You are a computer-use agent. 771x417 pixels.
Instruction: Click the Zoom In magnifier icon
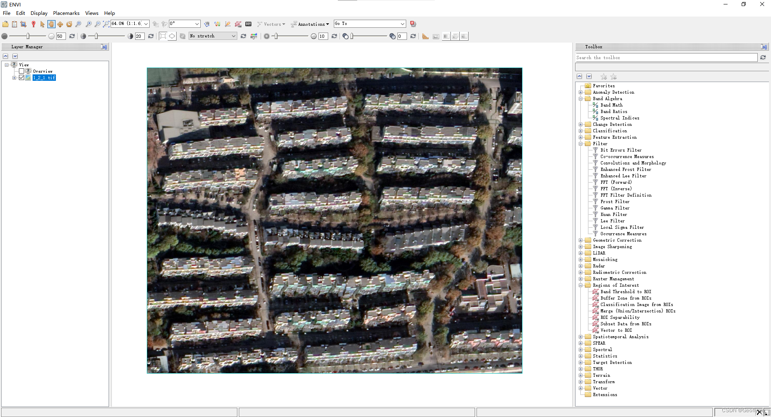[88, 24]
